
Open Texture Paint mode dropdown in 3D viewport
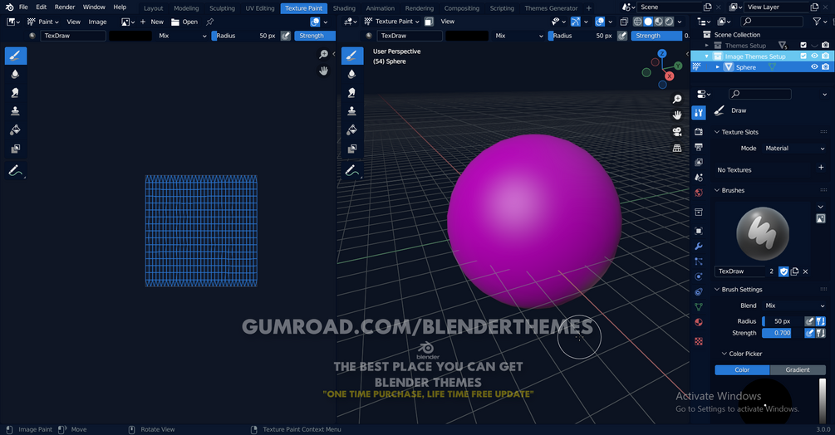click(392, 22)
